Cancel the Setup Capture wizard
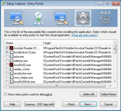The height and width of the screenshot is (111, 121). pyautogui.click(x=108, y=104)
